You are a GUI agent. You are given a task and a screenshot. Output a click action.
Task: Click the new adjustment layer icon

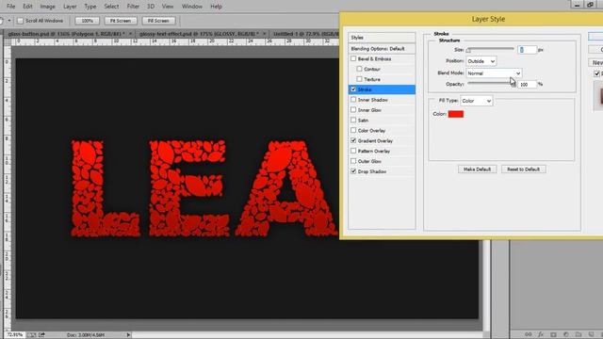coord(565,334)
